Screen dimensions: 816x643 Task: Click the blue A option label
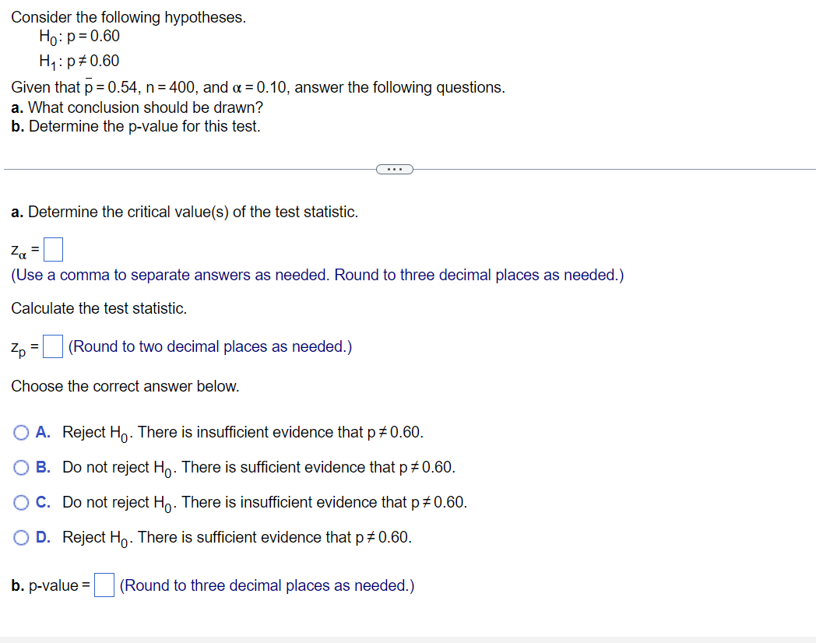(x=42, y=432)
